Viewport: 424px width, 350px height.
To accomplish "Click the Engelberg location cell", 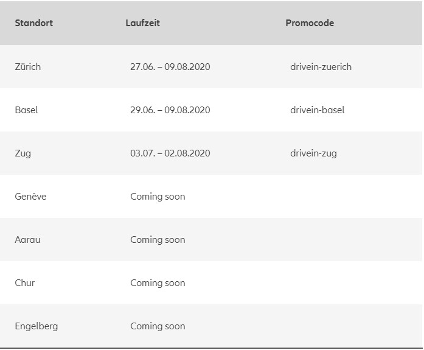I will click(36, 326).
